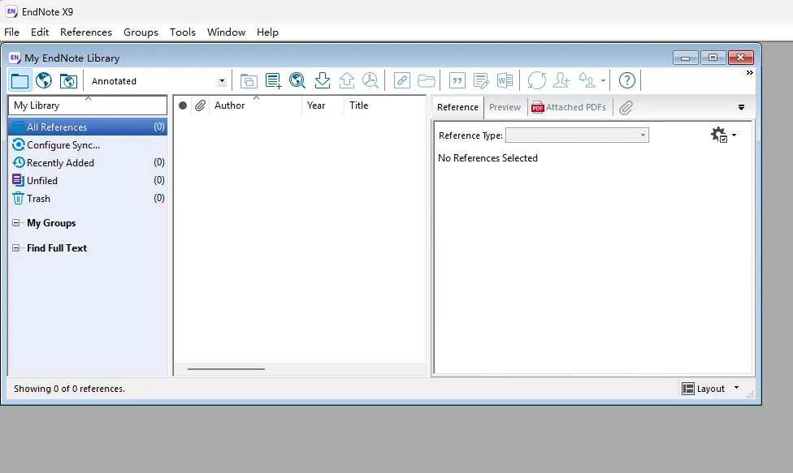Open the Edit menu

click(40, 32)
